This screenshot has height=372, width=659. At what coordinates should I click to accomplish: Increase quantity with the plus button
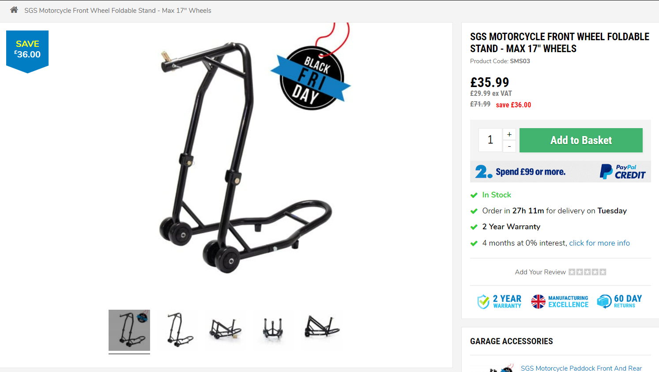pos(509,134)
